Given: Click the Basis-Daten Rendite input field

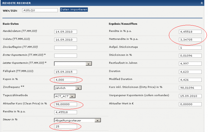Looking at the screenshot, I should coord(66,112).
